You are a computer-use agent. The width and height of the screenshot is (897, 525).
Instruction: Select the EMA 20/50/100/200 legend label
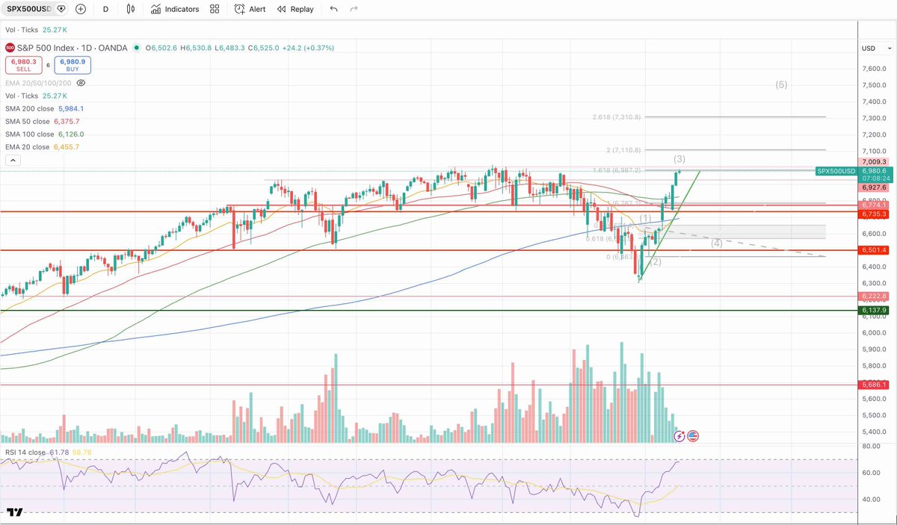pyautogui.click(x=38, y=83)
